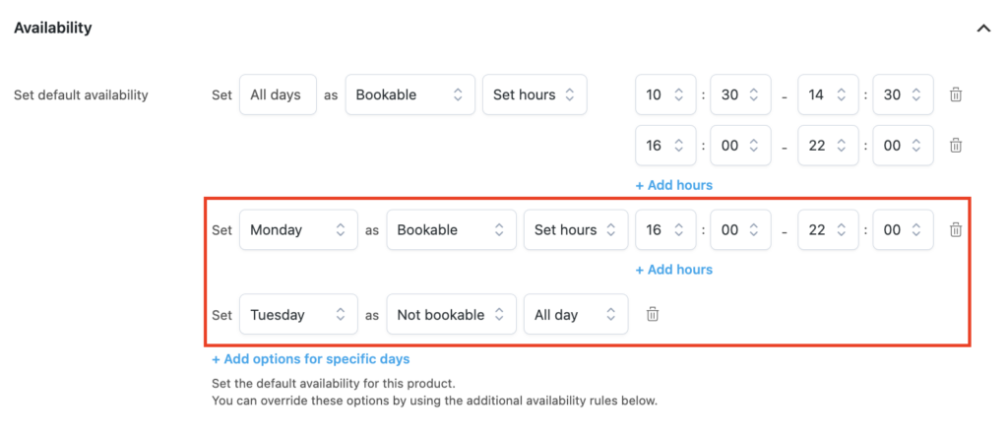Open Set hours dropdown in Monday row
This screenshot has width=1008, height=434.
pos(575,229)
